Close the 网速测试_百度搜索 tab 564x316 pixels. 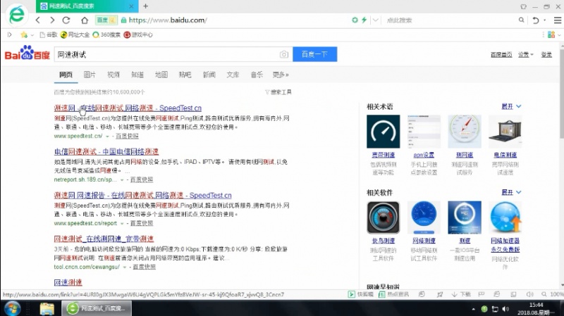coord(131,6)
